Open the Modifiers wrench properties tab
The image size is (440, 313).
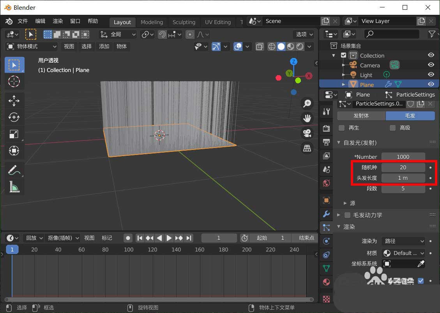click(327, 214)
